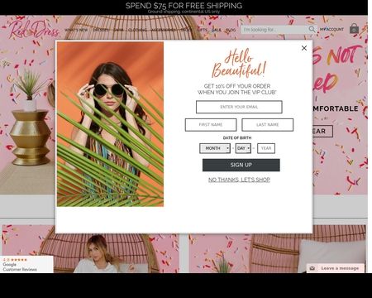Open the Sale menu item

click(217, 30)
